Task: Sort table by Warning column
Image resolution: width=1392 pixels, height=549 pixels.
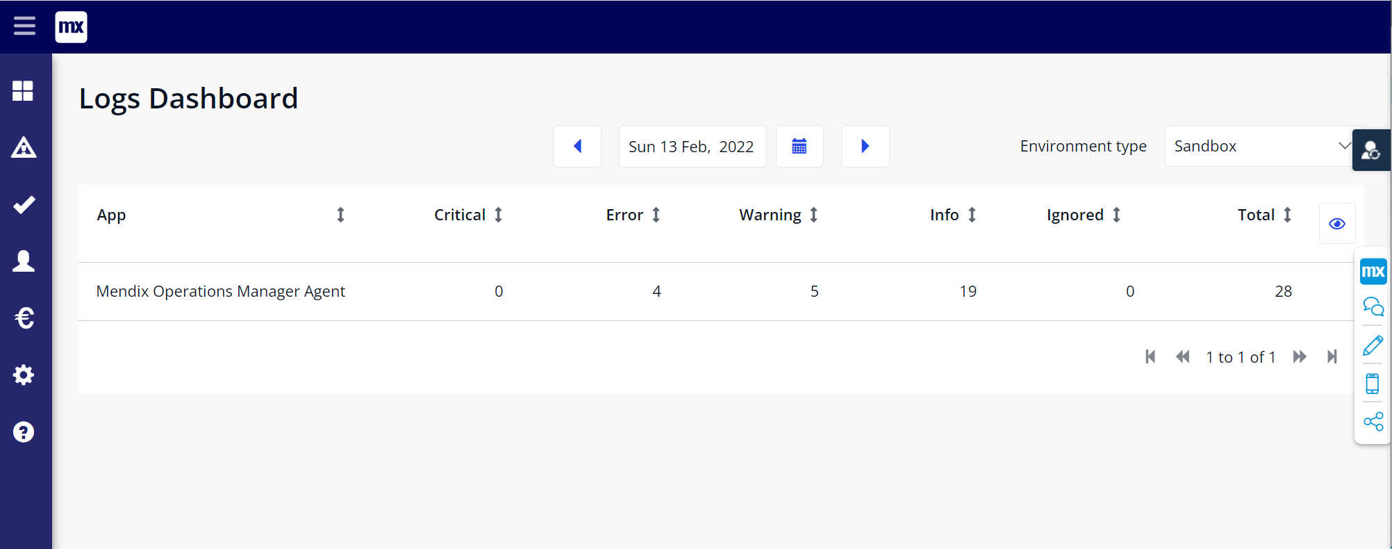Action: pyautogui.click(x=813, y=215)
